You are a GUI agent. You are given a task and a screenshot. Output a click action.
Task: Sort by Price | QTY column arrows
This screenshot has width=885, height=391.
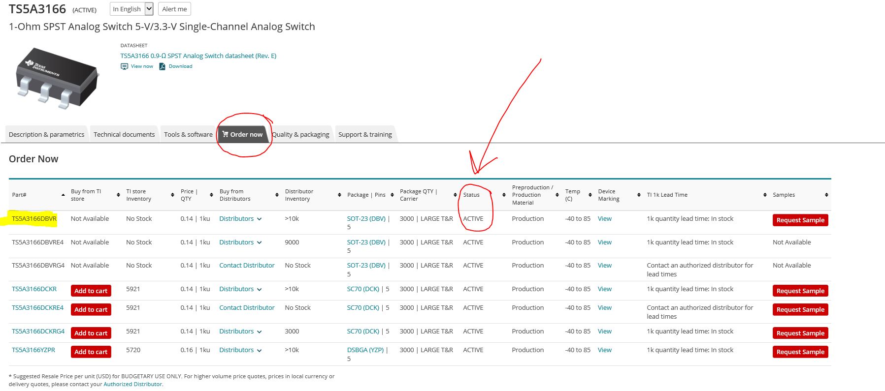pyautogui.click(x=211, y=195)
